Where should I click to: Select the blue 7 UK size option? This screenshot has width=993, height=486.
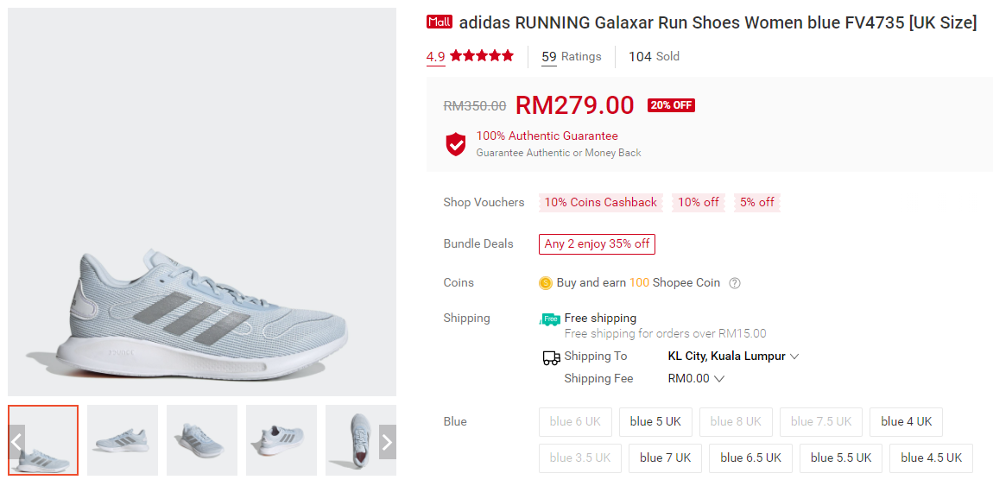pos(665,458)
